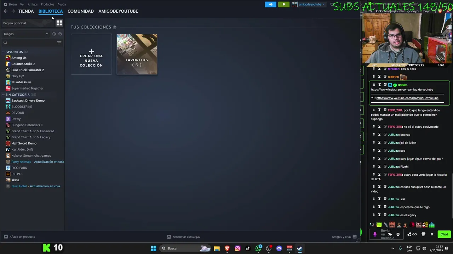
Task: Select DEVOUR in the game list
Action: pos(18,113)
